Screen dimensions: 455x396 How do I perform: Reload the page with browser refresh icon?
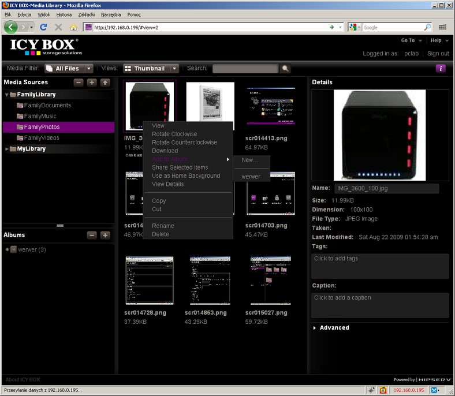[x=43, y=27]
